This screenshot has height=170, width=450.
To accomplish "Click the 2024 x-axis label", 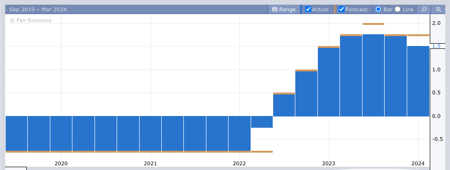I will tap(418, 163).
